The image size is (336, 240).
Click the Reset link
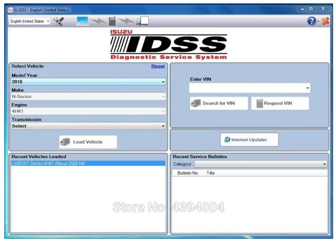[158, 66]
